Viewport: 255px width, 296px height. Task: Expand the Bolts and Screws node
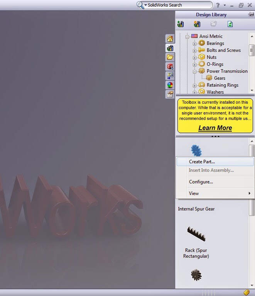pos(194,51)
